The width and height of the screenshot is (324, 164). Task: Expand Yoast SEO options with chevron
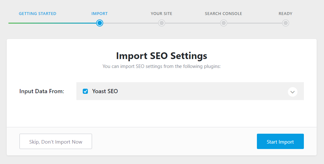292,92
